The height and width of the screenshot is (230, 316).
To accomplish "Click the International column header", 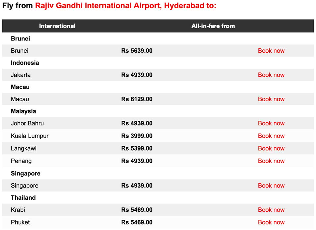I will [x=57, y=26].
